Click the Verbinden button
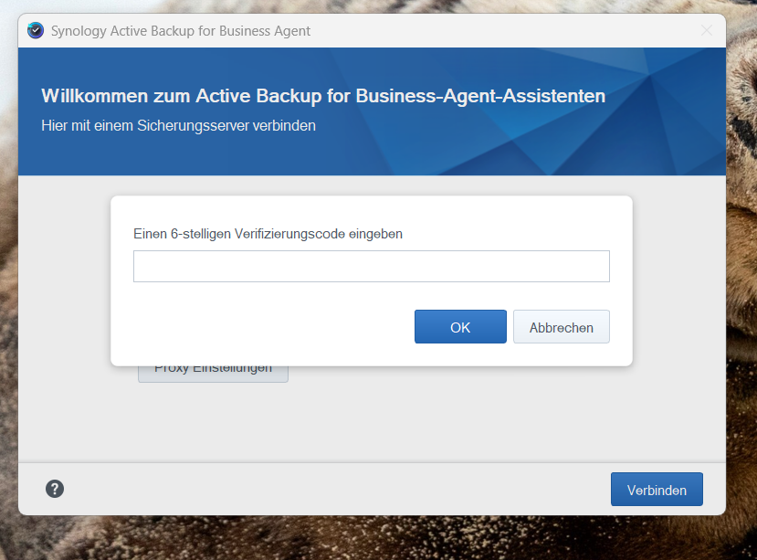This screenshot has width=757, height=560. 657,490
